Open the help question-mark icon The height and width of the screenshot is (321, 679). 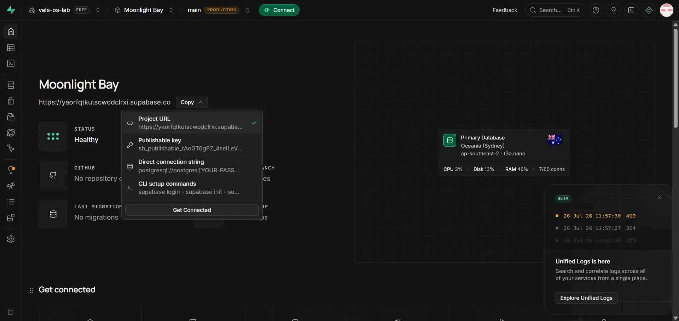pyautogui.click(x=596, y=10)
